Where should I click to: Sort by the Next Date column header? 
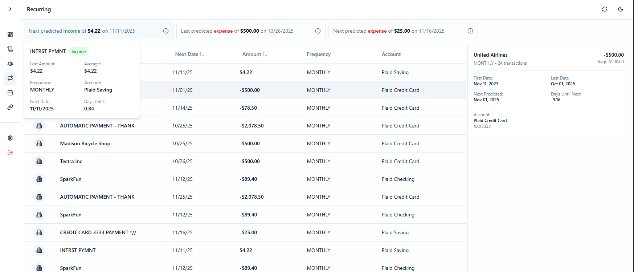tap(190, 54)
